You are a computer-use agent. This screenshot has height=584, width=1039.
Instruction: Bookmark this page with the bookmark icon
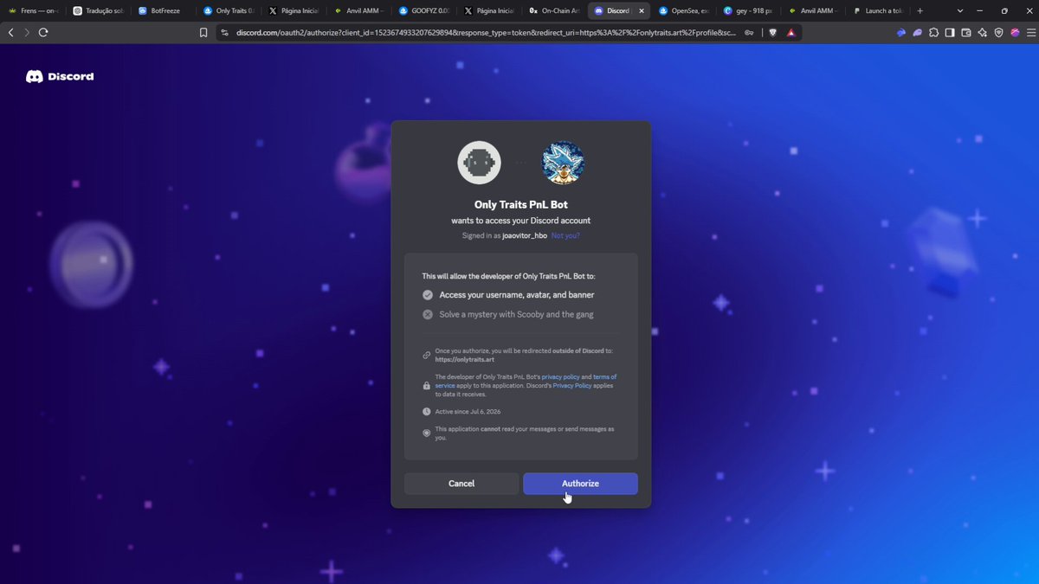pyautogui.click(x=203, y=33)
